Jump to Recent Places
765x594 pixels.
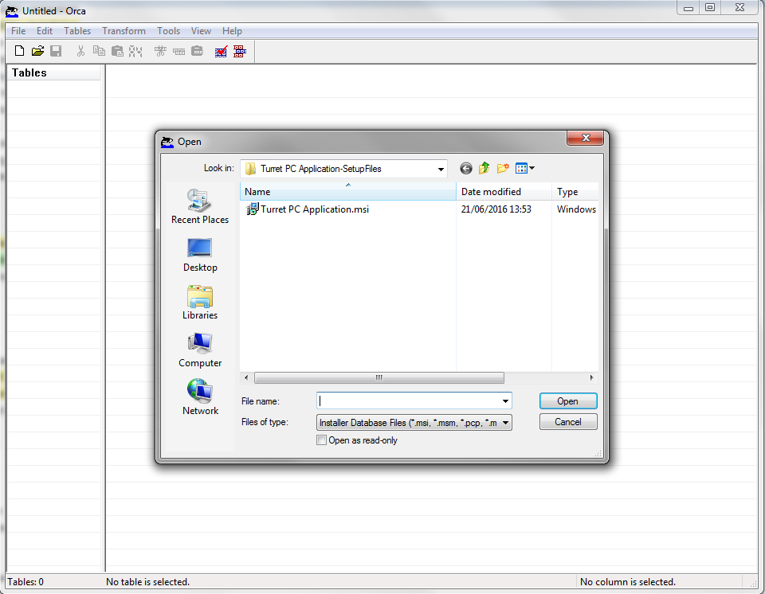coord(200,207)
